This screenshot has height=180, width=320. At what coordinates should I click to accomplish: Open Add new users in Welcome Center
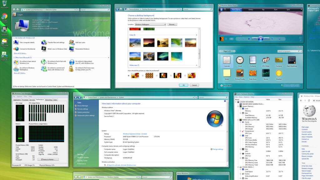coord(77,42)
